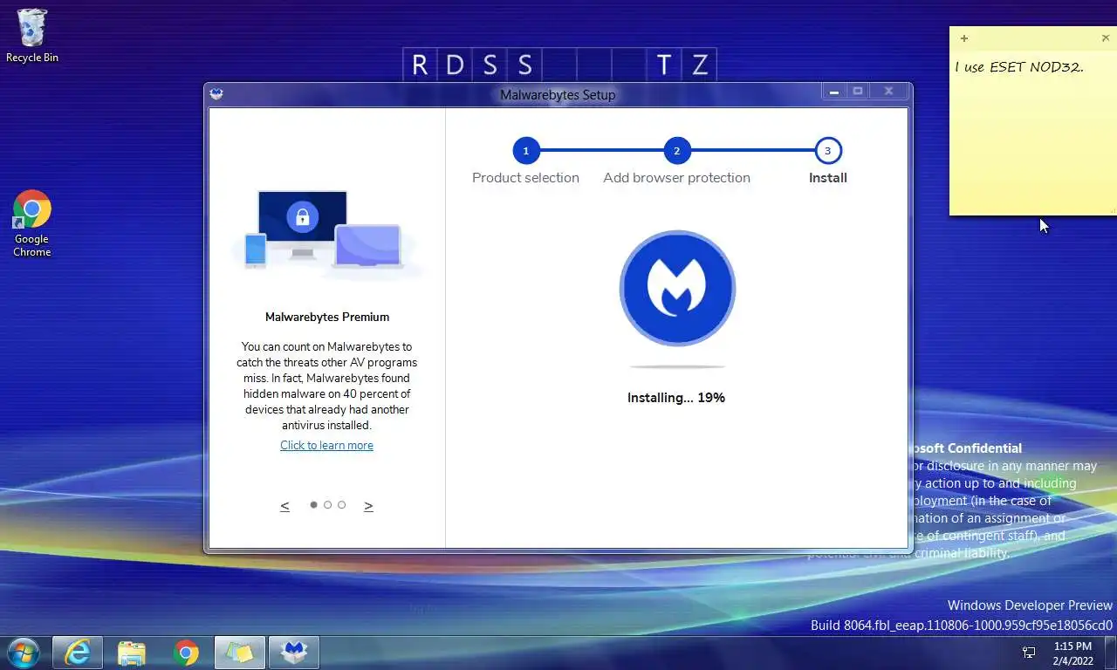Screen dimensions: 1117x670
Task: Select step 1 Product selection circle
Action: tap(525, 151)
